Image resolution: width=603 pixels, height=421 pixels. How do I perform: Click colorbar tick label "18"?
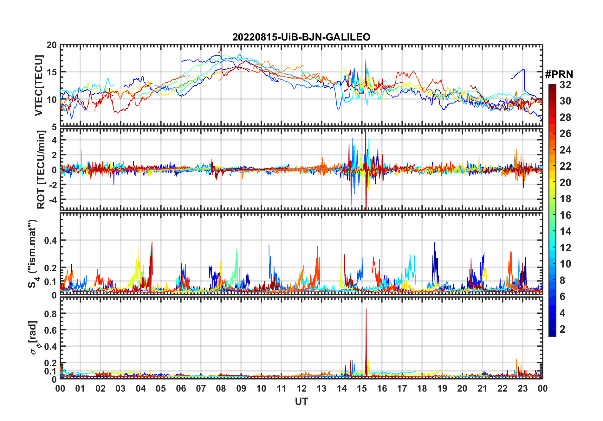565,199
